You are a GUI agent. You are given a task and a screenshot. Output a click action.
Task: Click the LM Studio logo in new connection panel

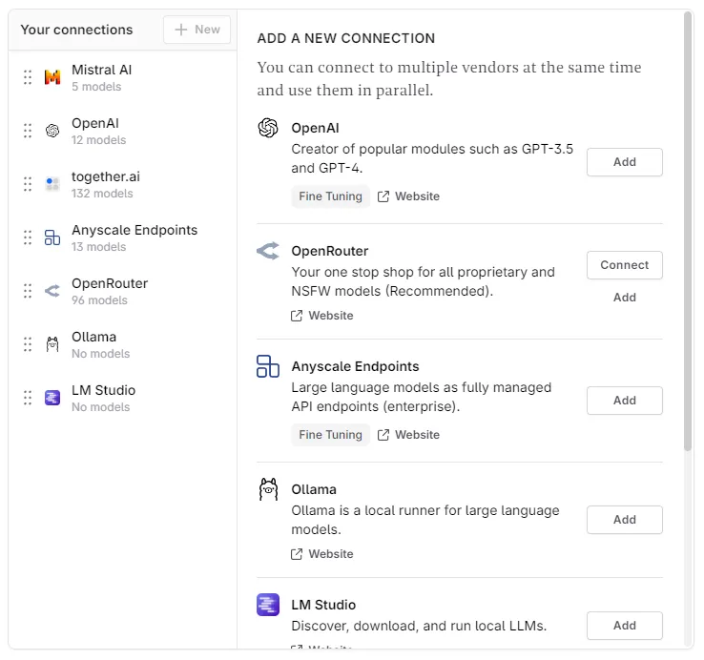point(268,605)
